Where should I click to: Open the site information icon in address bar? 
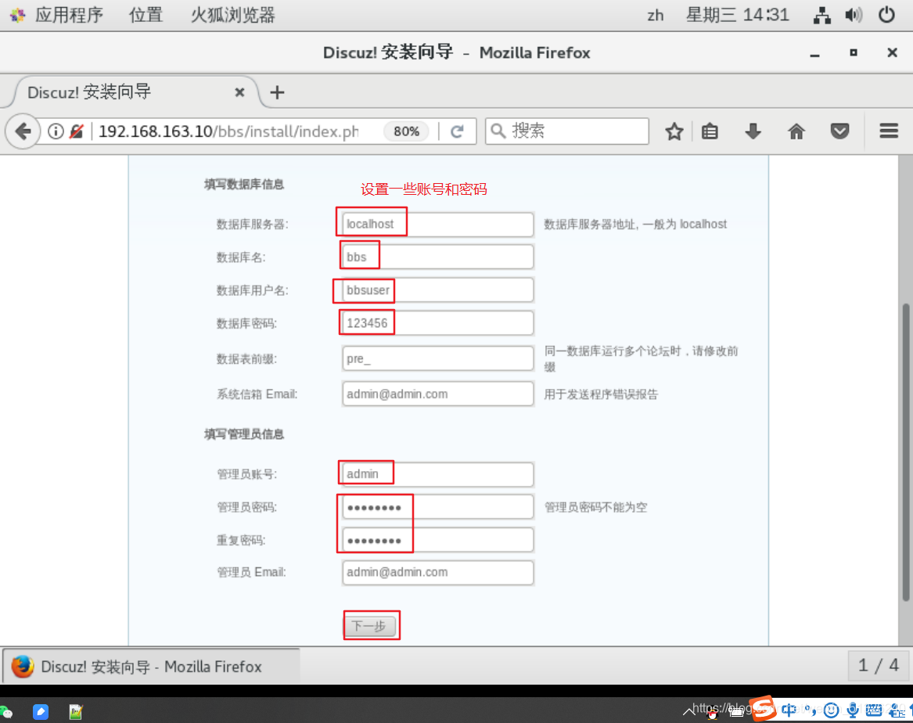point(56,131)
